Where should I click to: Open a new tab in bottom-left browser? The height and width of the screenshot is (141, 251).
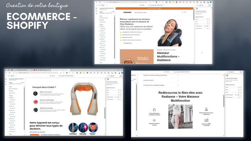point(72,70)
